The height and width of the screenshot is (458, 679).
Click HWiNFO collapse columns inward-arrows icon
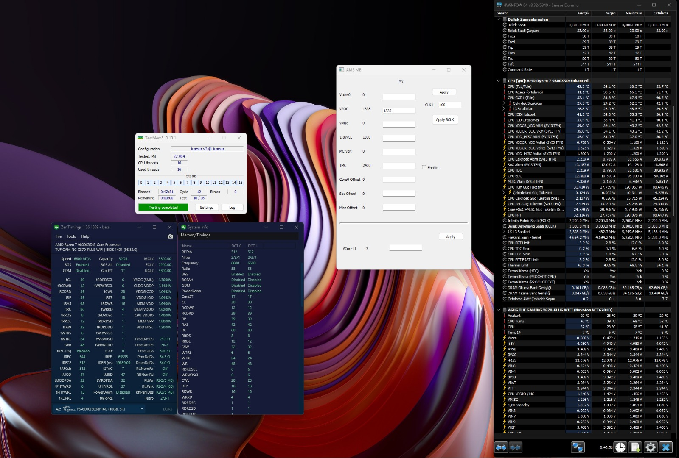tap(515, 447)
